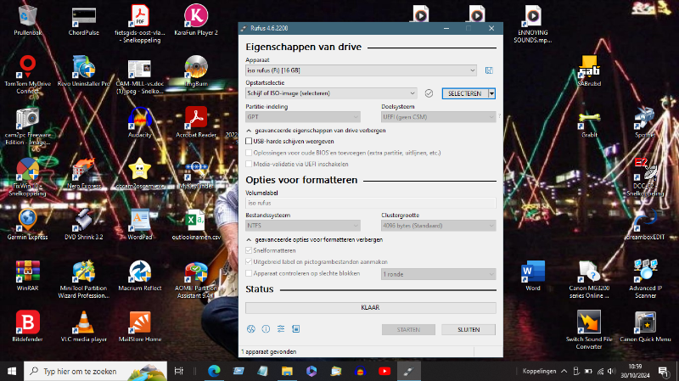
Task: Click arrow next to SELECTEREN button
Action: (x=491, y=93)
